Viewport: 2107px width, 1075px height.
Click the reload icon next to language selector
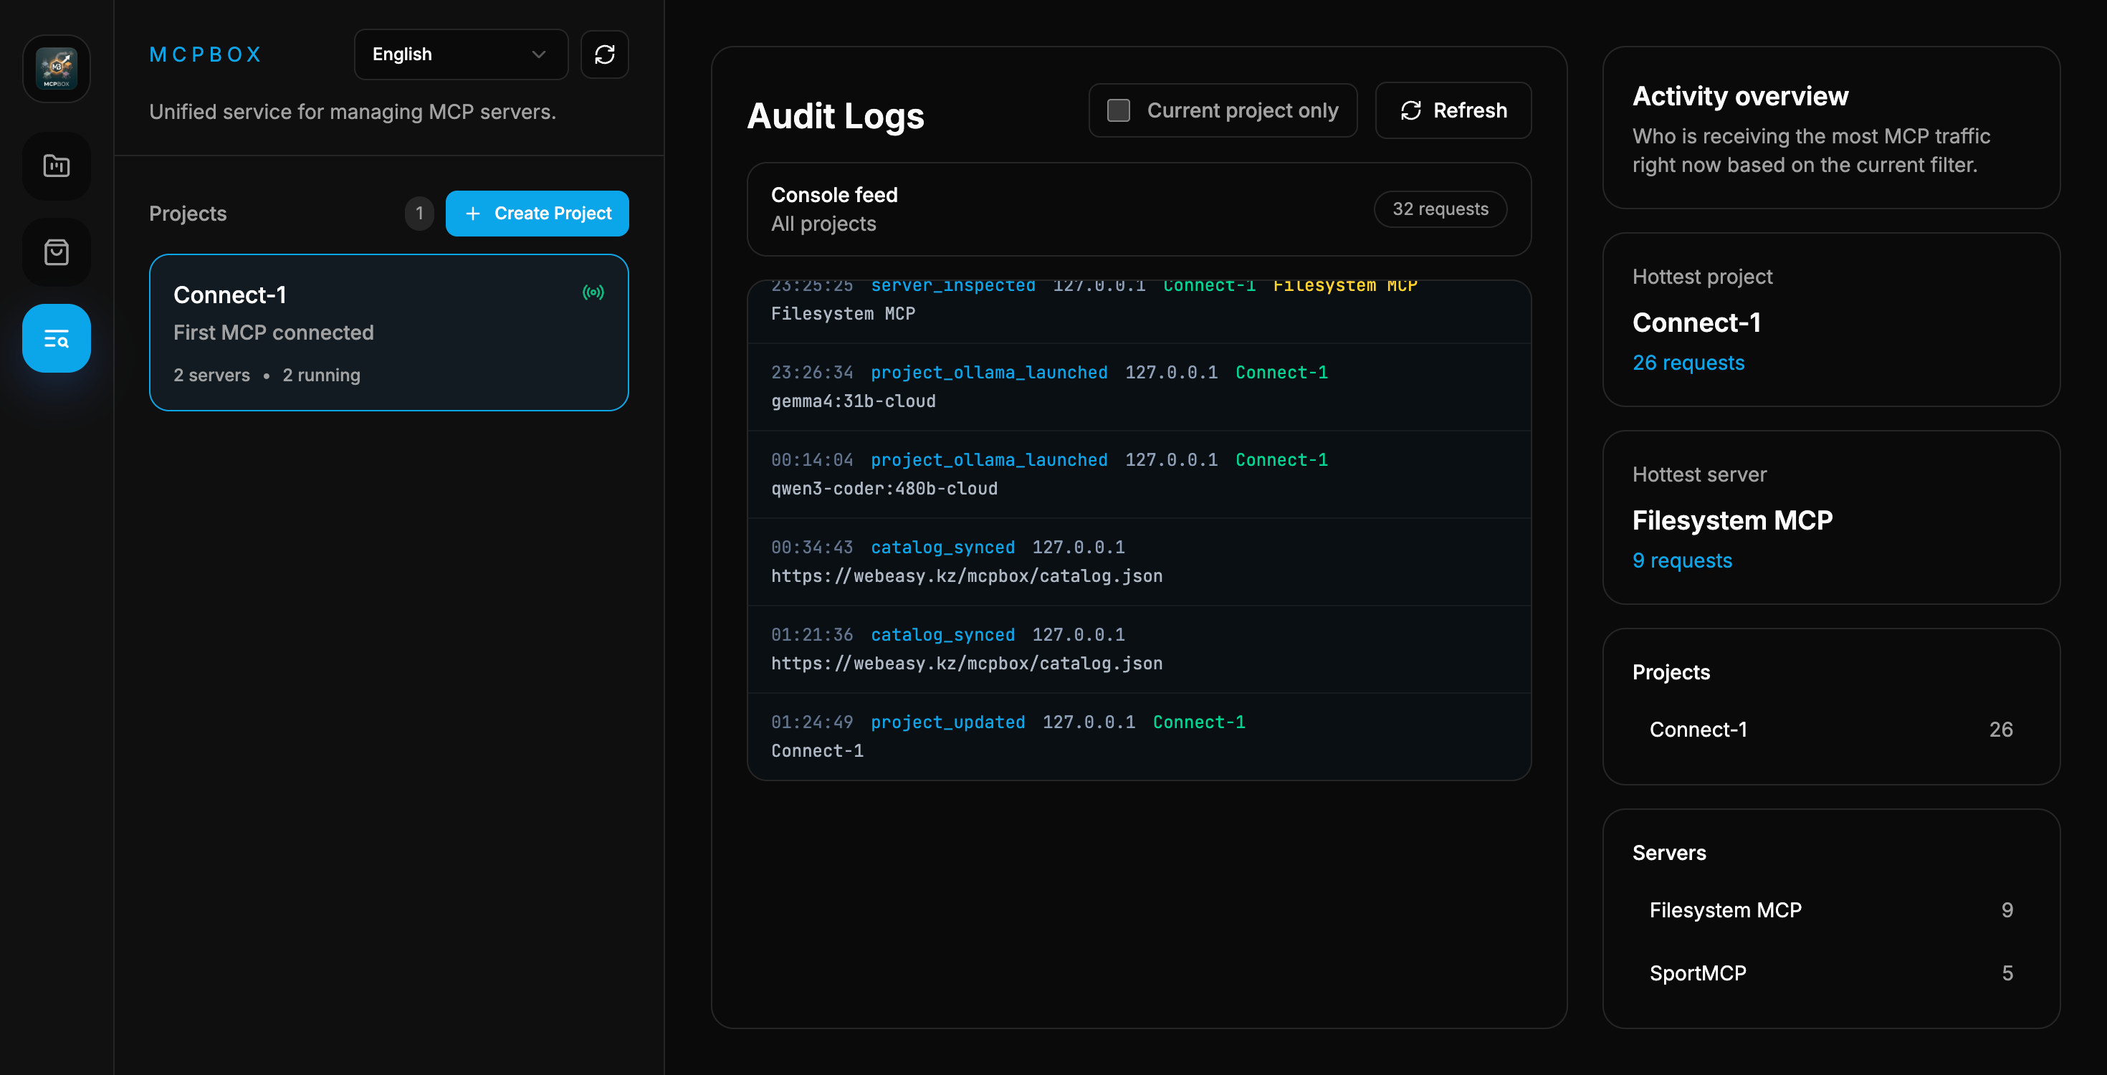coord(604,54)
